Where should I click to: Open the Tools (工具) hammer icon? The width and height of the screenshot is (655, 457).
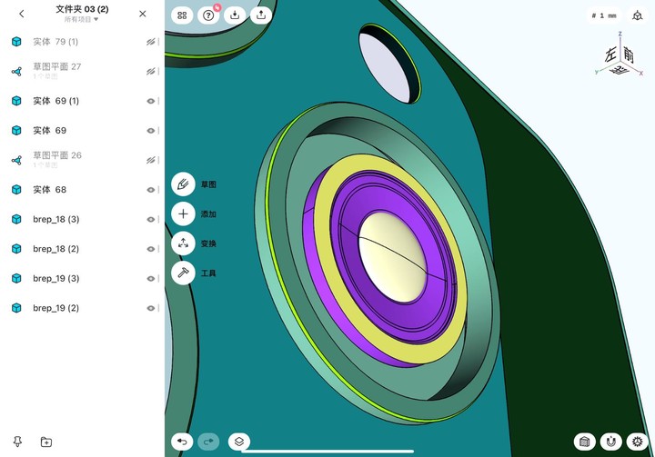click(x=183, y=273)
